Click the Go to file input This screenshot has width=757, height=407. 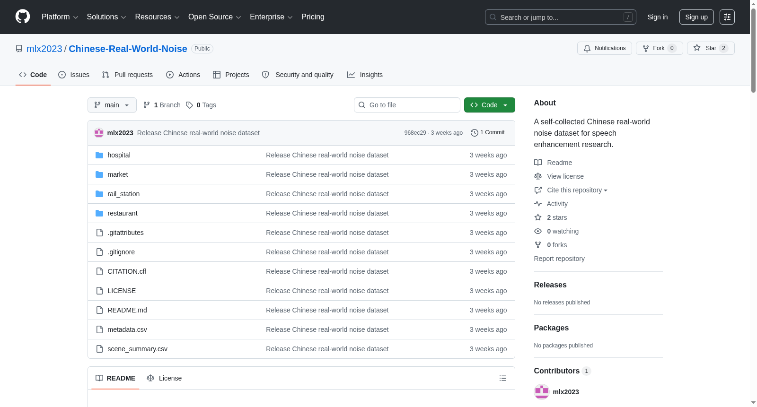[407, 105]
